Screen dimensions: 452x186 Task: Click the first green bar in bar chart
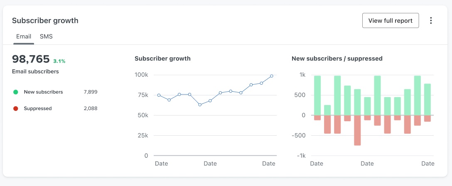(x=317, y=95)
